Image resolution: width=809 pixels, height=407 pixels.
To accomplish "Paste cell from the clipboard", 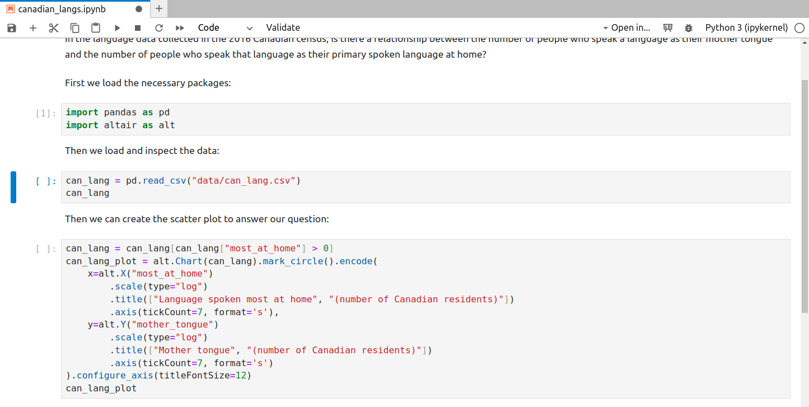I will click(96, 28).
